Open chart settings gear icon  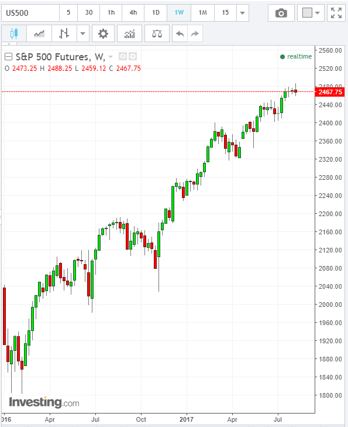[103, 33]
